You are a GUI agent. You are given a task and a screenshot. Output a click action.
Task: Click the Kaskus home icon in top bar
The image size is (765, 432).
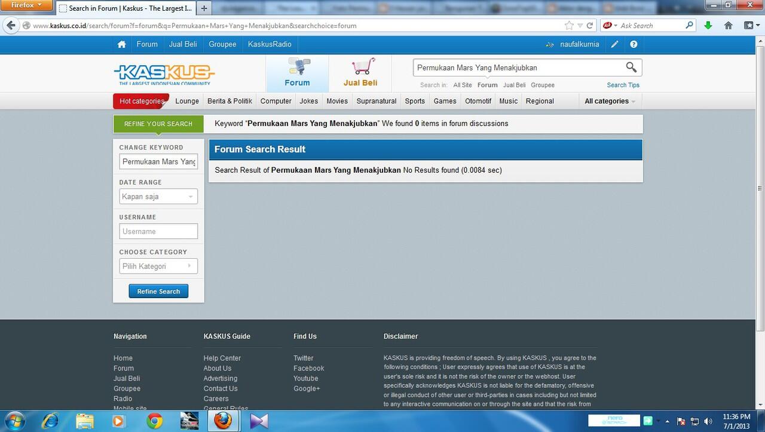point(122,44)
